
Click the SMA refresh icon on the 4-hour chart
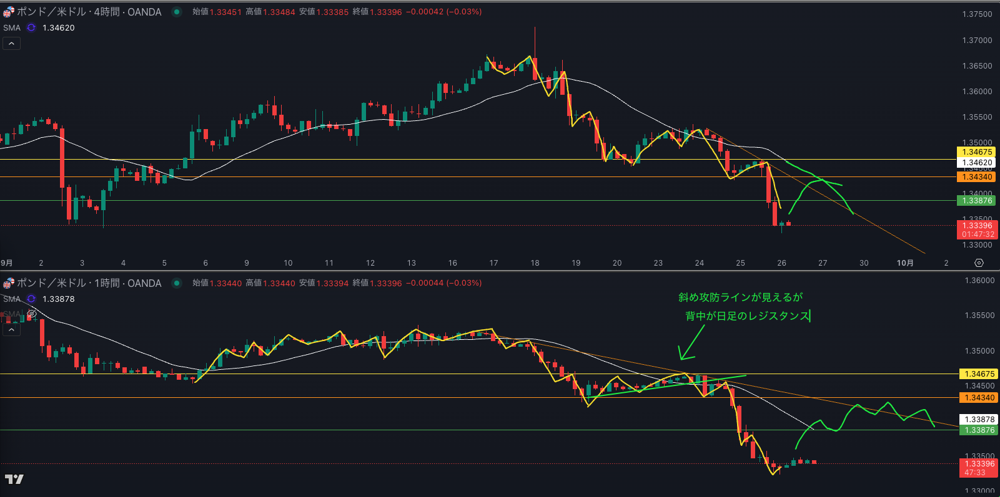click(31, 27)
